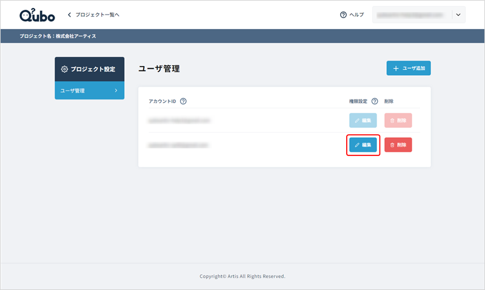Expand the account menu down arrow
Viewport: 485px width, 290px height.
[458, 15]
